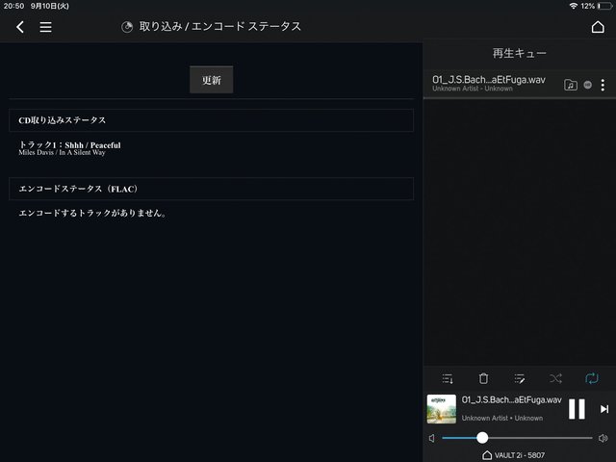Pause the current track
The height and width of the screenshot is (462, 616).
577,409
